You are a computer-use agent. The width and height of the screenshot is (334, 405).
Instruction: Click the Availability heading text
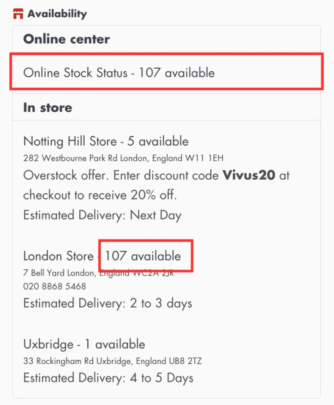pos(57,14)
